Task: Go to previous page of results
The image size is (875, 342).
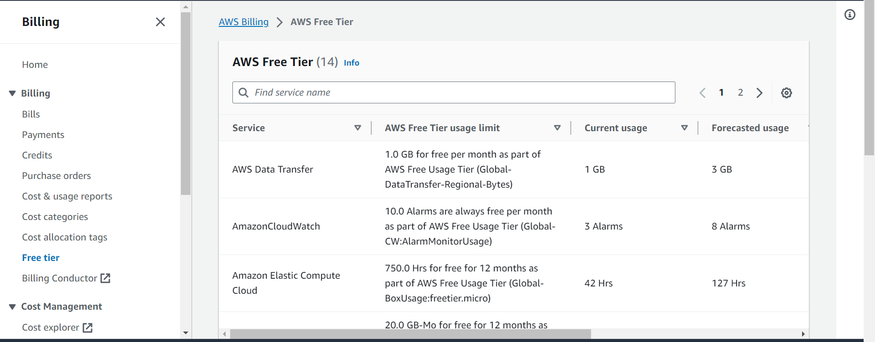Action: point(702,93)
